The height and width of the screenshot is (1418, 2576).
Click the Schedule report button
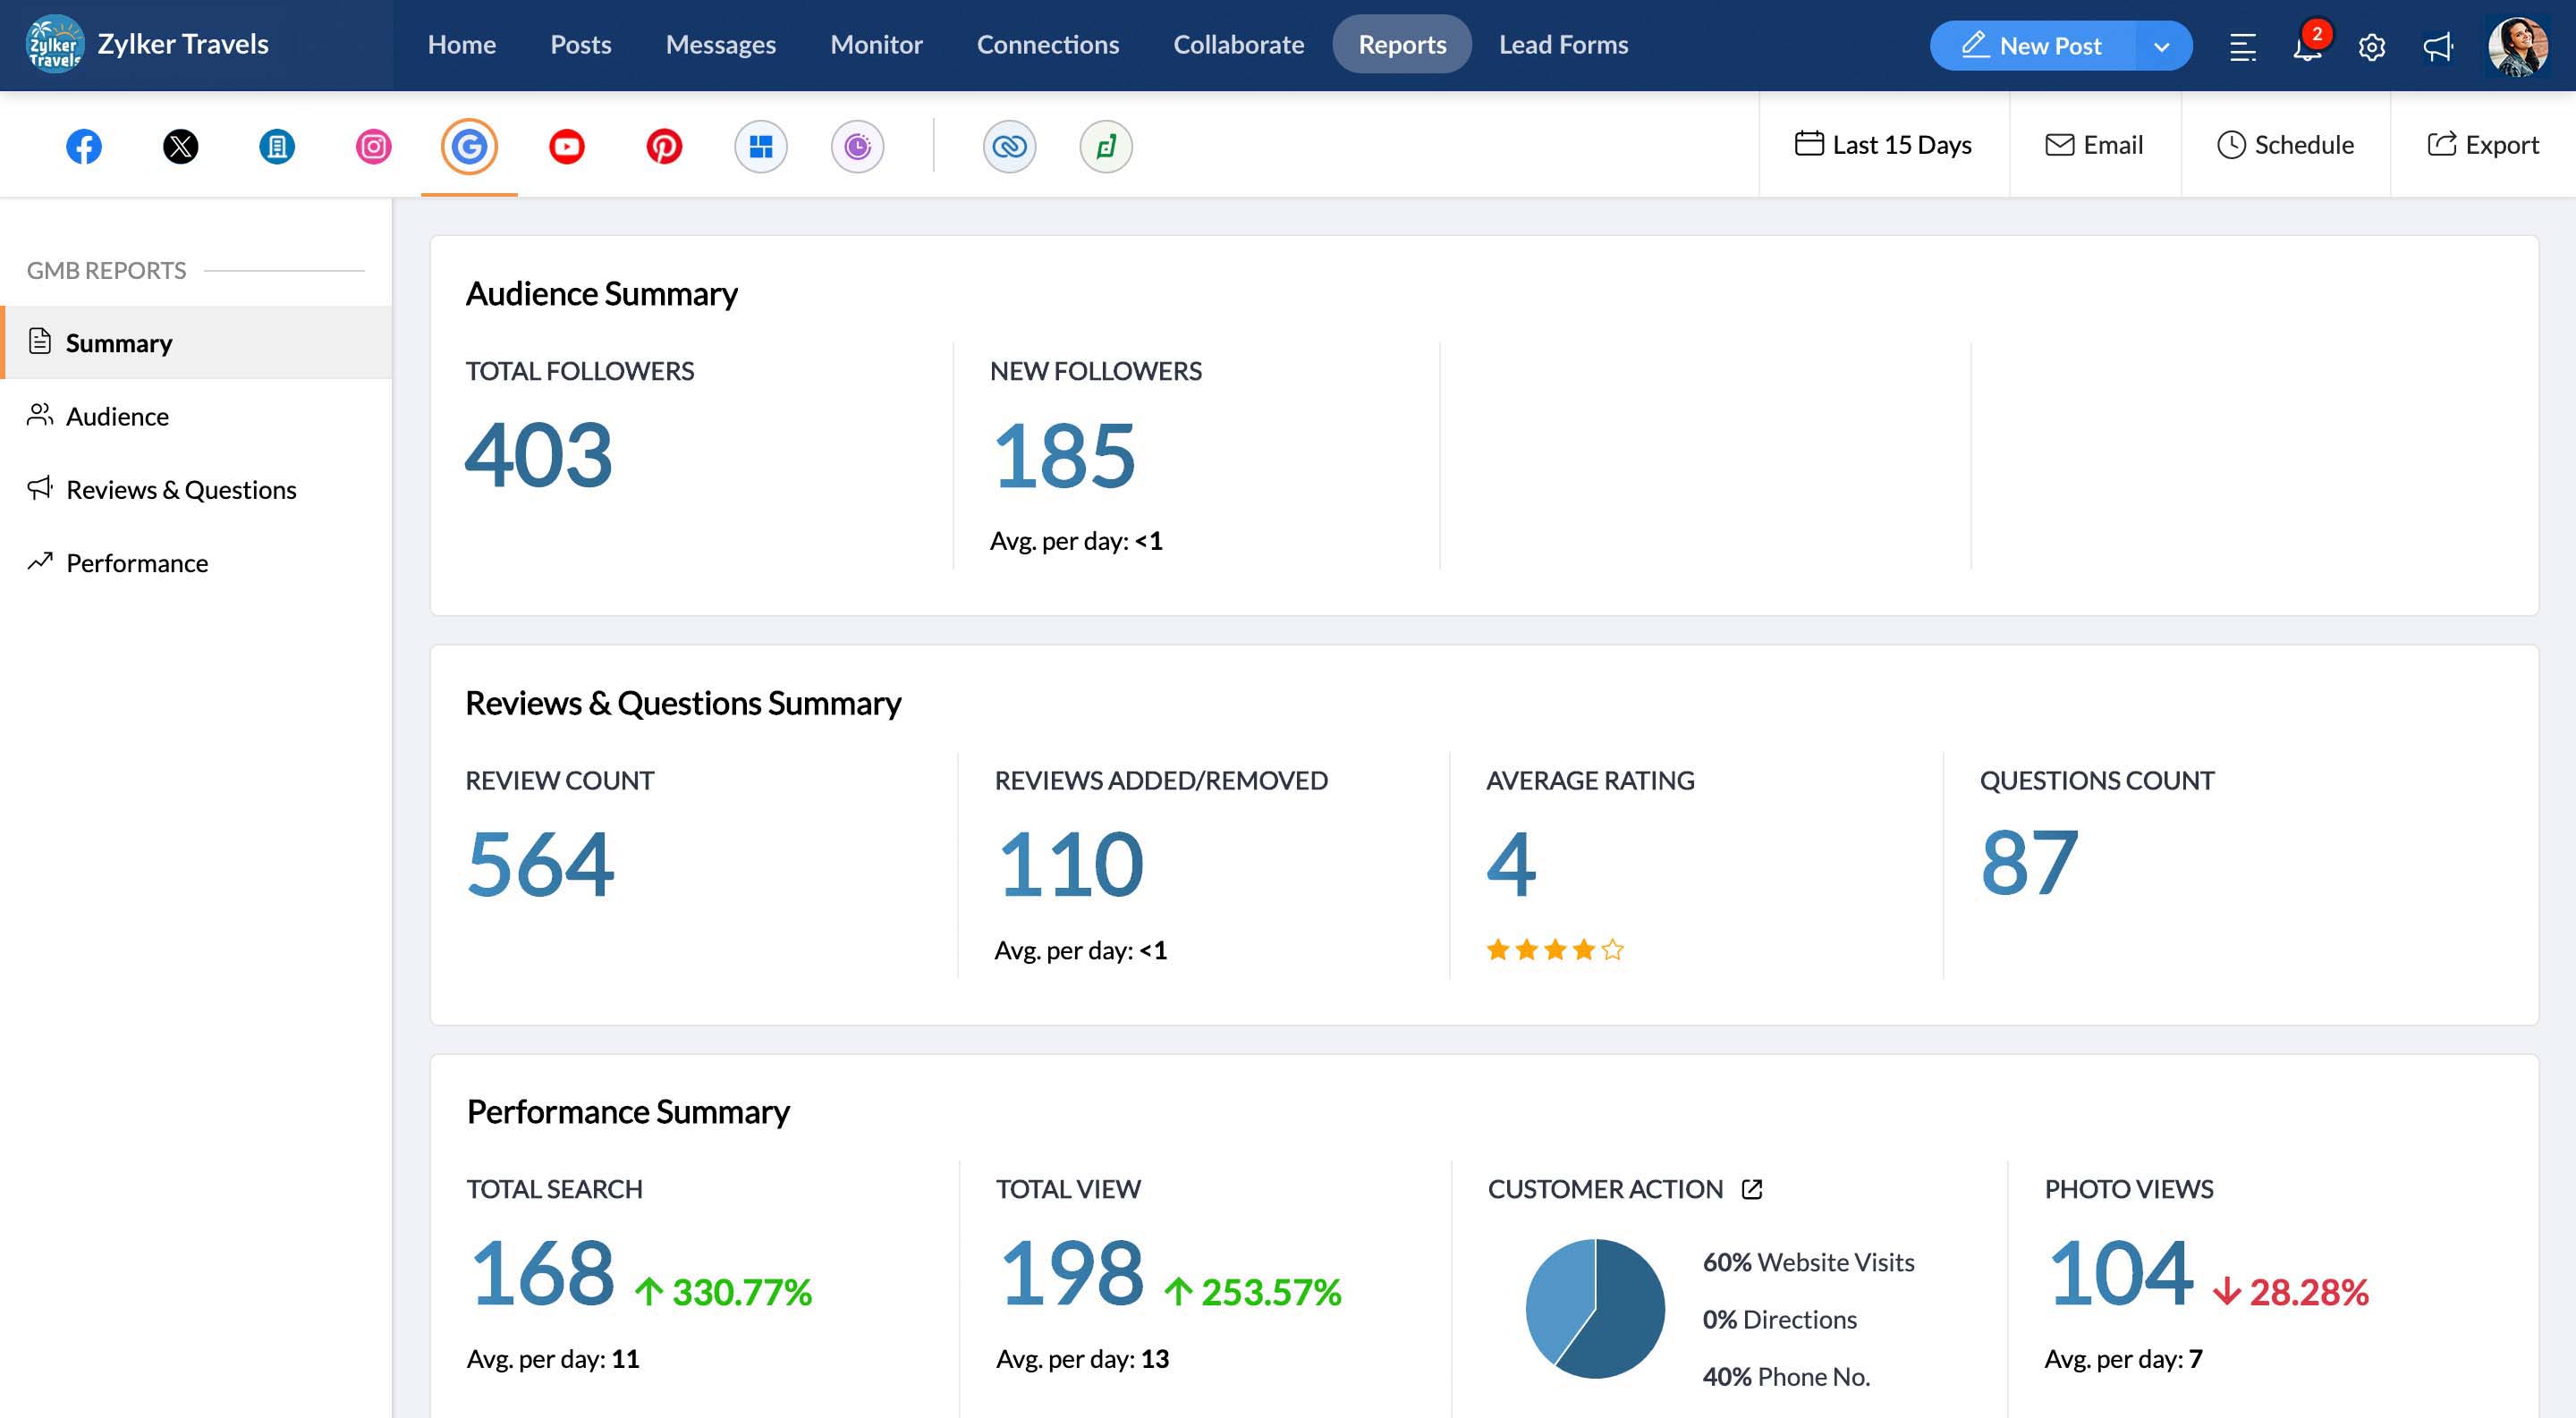2285,145
